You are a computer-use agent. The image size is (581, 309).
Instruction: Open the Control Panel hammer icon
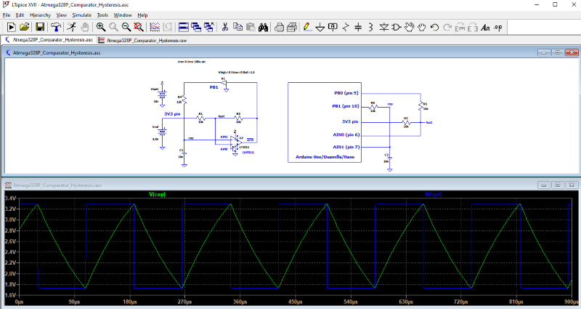point(56,27)
